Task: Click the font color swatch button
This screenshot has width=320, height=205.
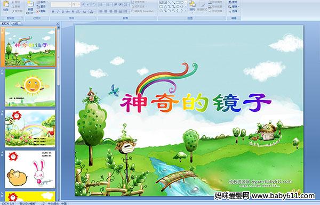Action: click(x=91, y=12)
